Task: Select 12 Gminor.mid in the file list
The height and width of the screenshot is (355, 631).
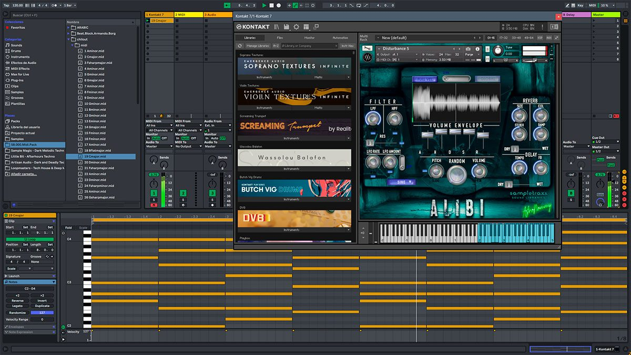Action: click(95, 116)
